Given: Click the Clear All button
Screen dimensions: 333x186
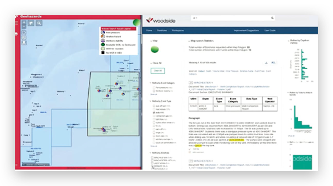Looking at the screenshot, I should (158, 71).
